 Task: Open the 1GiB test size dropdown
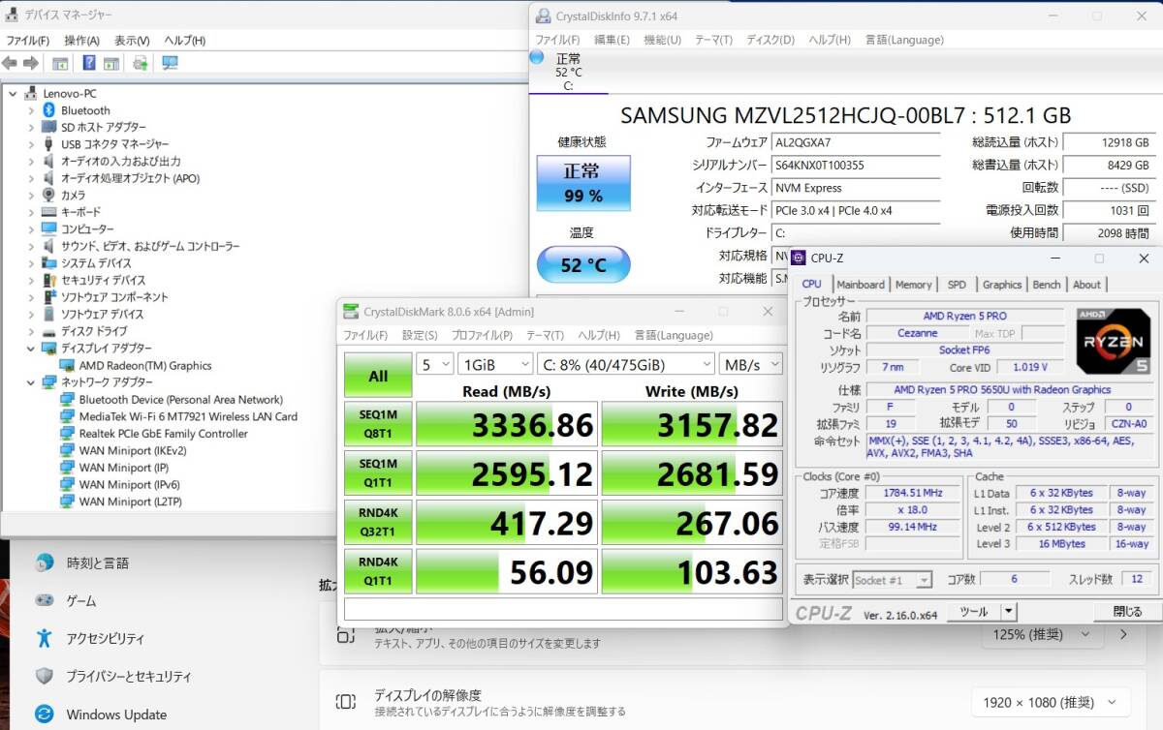pyautogui.click(x=495, y=364)
